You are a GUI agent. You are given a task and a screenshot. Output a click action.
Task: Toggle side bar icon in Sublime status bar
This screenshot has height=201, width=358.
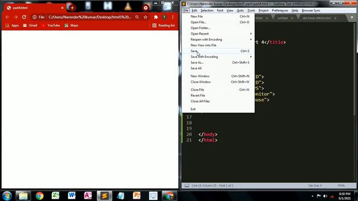(x=187, y=185)
